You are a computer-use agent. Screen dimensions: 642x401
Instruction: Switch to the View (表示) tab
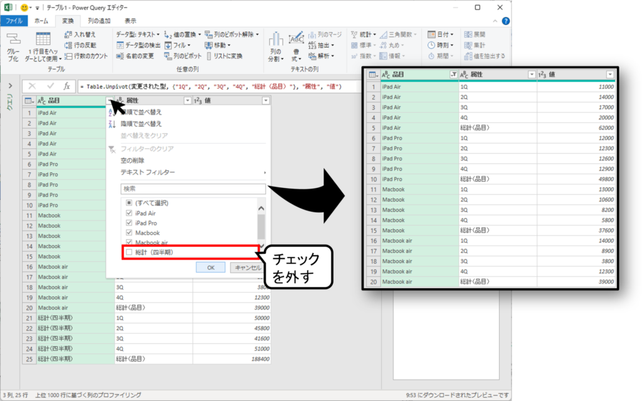tap(130, 21)
